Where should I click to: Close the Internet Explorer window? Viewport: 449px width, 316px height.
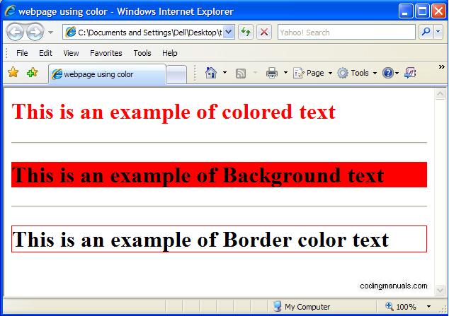[x=438, y=11]
